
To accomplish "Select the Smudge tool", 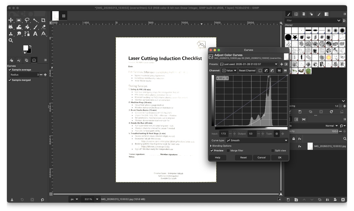I will 19,34.
